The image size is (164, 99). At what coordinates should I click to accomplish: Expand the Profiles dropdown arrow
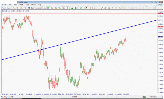click(x=10, y=8)
